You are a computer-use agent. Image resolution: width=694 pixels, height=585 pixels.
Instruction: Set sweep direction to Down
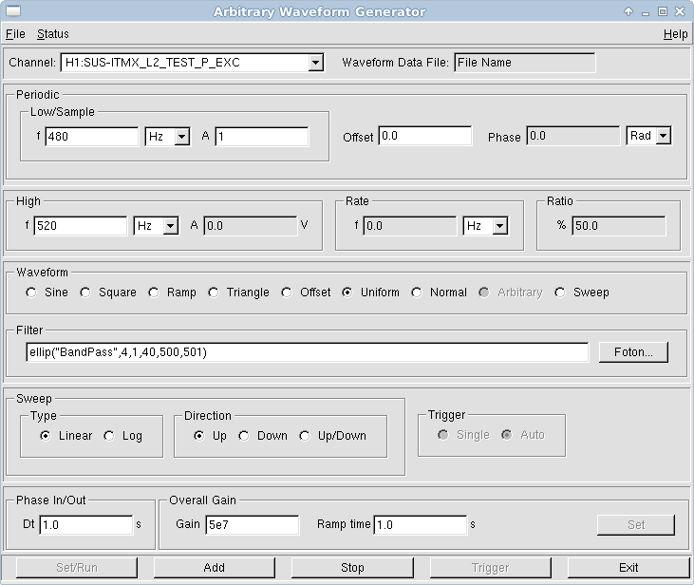(243, 436)
